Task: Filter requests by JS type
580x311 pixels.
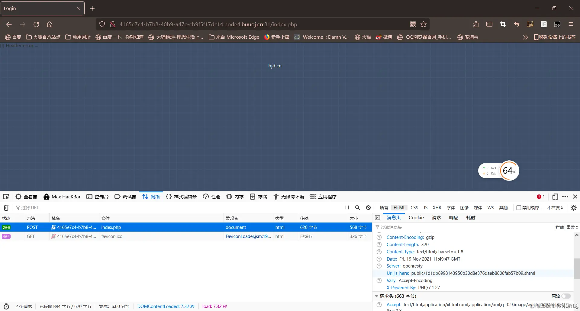Action: (x=425, y=208)
